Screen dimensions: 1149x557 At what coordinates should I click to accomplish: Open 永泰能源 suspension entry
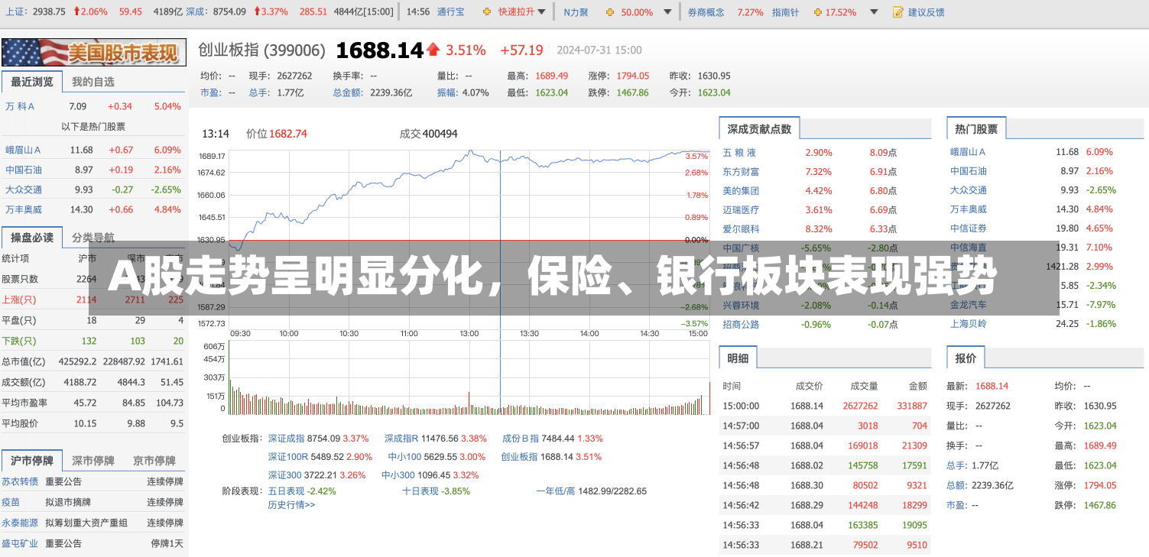coord(20,523)
